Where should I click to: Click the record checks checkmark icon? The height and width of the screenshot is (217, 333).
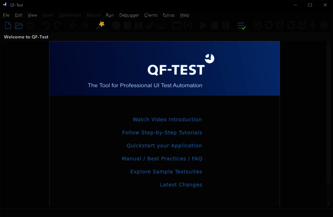tap(150, 26)
